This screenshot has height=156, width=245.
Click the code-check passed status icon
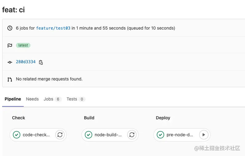[17, 135]
